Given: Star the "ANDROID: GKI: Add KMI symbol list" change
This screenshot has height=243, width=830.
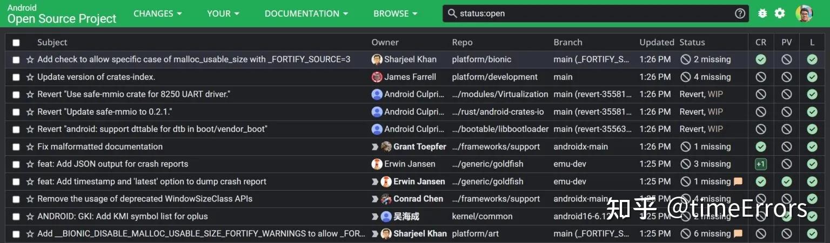Looking at the screenshot, I should click(x=30, y=217).
